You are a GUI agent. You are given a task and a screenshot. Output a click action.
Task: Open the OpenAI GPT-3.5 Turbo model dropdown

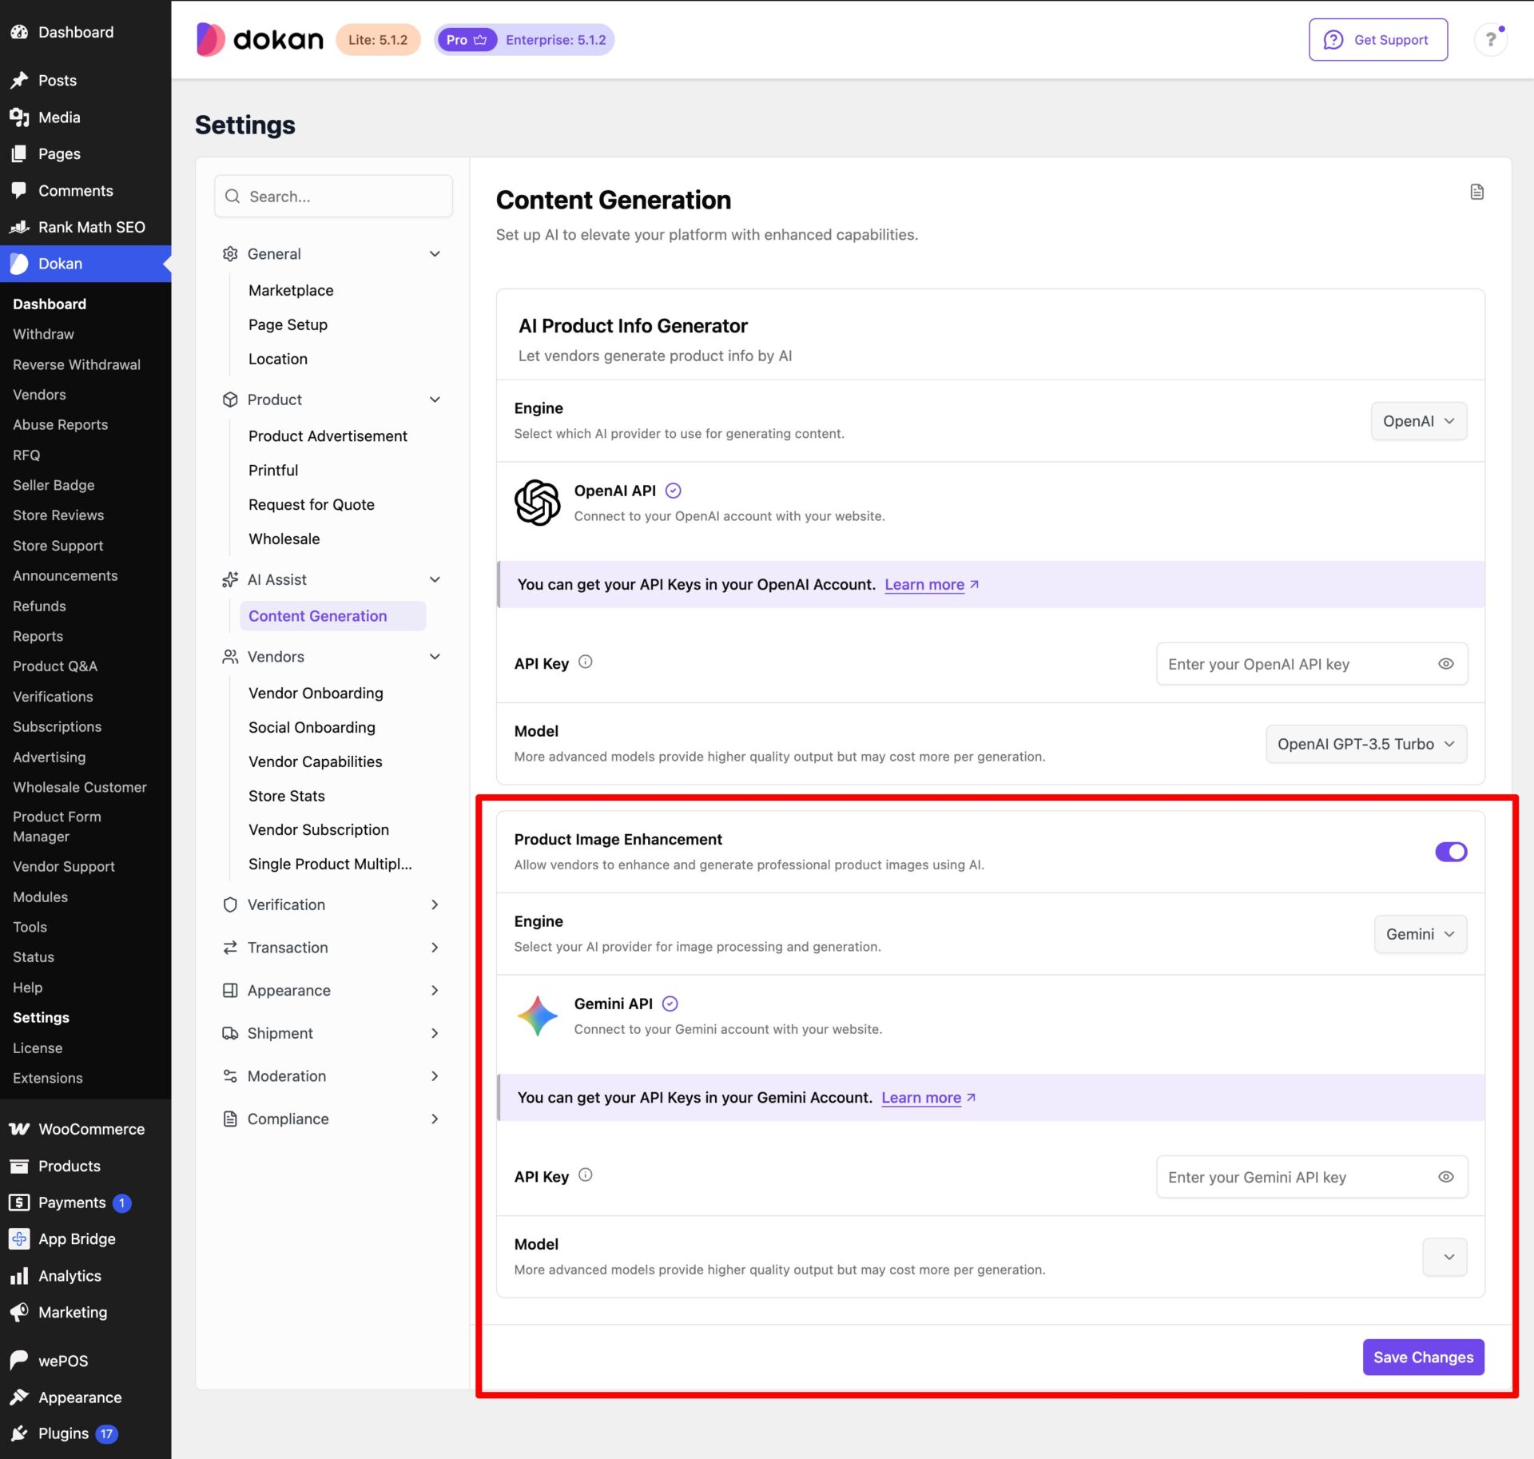coord(1366,744)
